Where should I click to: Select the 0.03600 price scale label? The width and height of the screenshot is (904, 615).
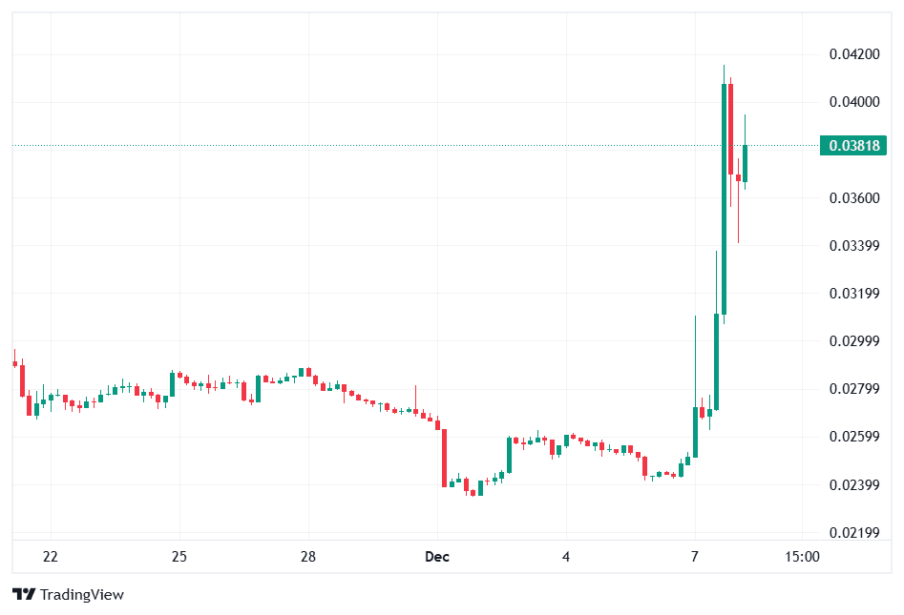tap(853, 198)
